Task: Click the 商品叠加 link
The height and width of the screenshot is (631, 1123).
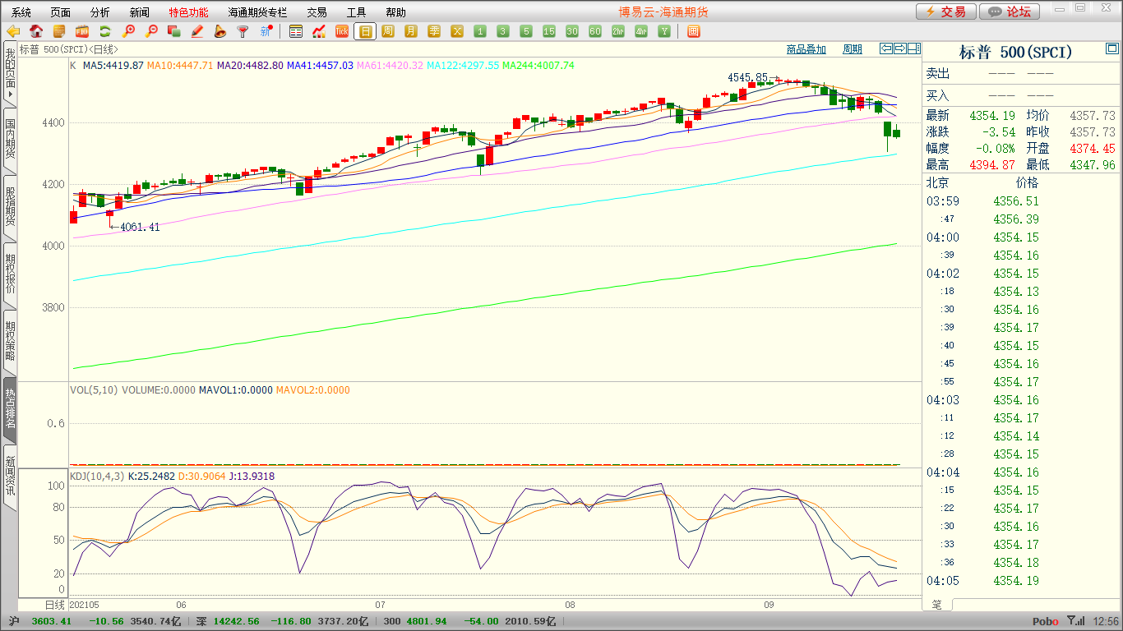Action: 806,49
